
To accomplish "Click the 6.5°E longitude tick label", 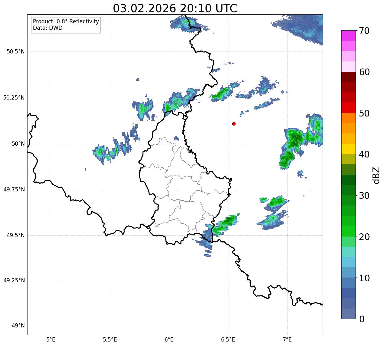I will 228,339.
